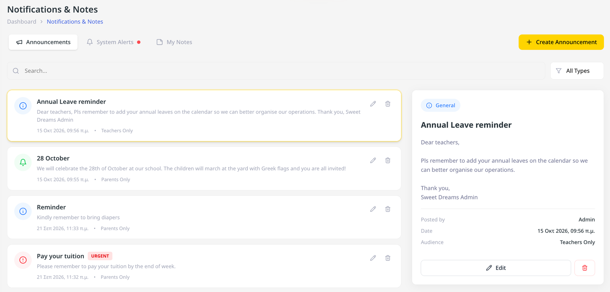Image resolution: width=610 pixels, height=292 pixels.
Task: Click the search magnifier icon
Action: pos(16,71)
